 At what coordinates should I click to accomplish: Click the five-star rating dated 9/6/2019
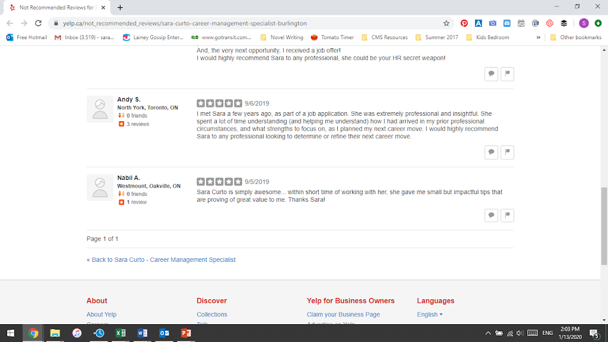point(219,103)
